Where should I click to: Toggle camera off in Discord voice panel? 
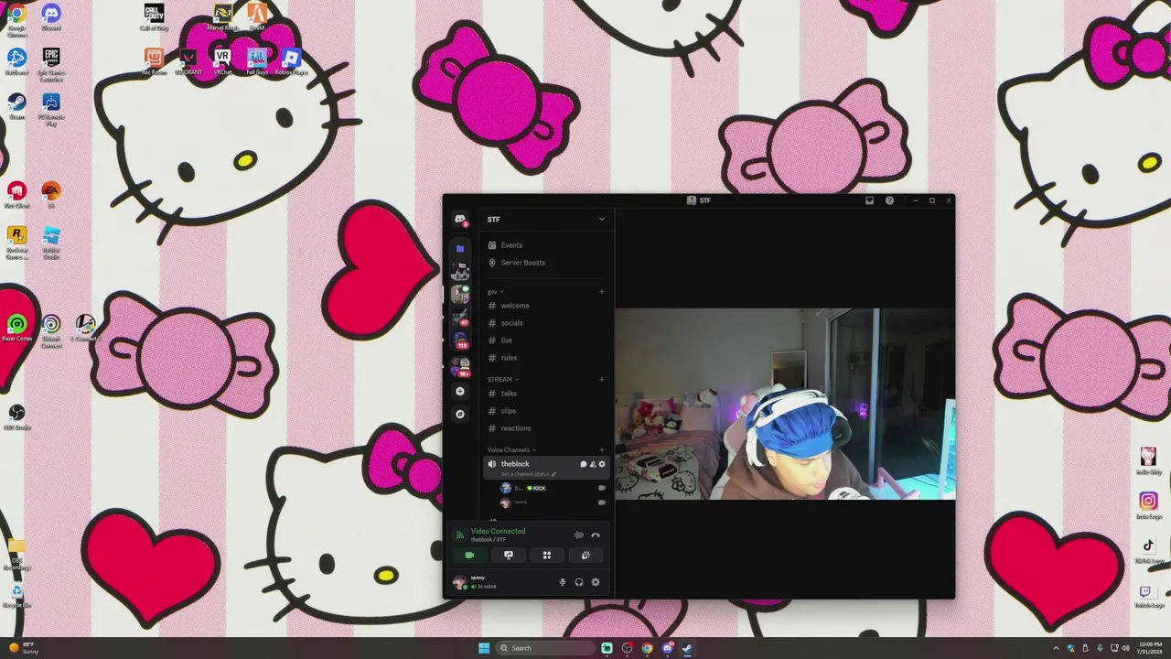point(469,555)
